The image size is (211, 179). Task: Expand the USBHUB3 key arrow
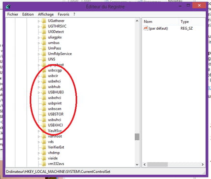click(39, 92)
